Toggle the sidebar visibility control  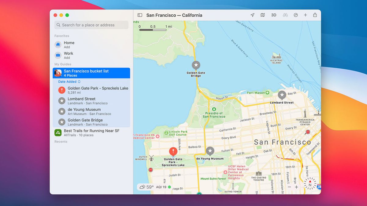coord(140,15)
